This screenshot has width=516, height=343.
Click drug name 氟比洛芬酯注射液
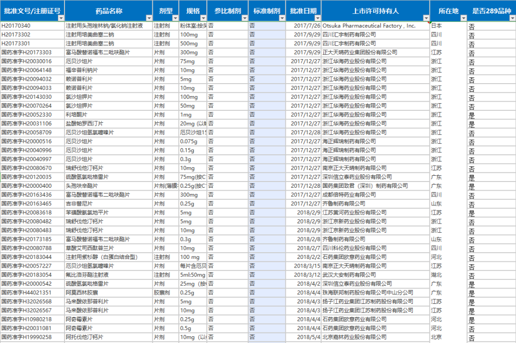[108, 275]
